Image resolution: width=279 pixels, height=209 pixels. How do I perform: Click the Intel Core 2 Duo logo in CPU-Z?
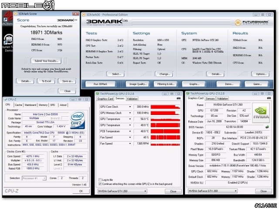[78, 120]
